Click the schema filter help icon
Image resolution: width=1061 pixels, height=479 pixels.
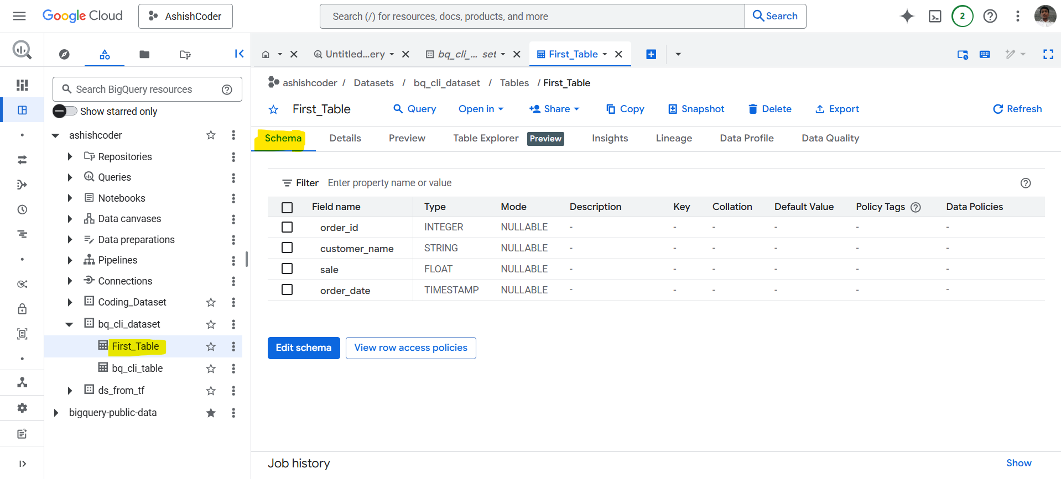click(1026, 183)
